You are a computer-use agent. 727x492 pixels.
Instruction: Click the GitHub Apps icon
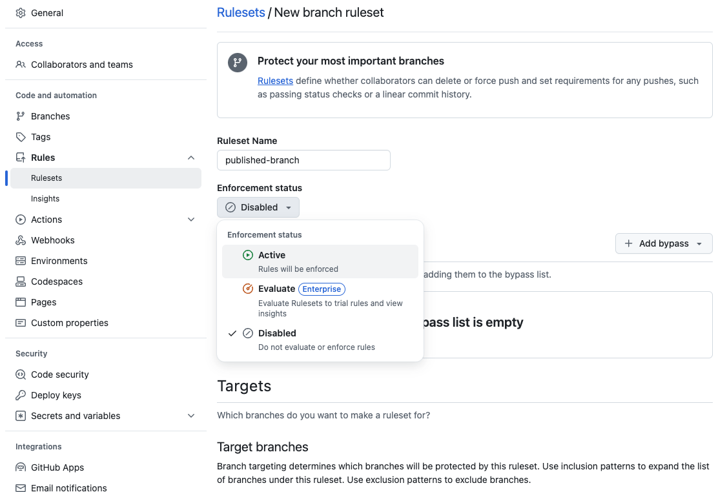pos(21,467)
